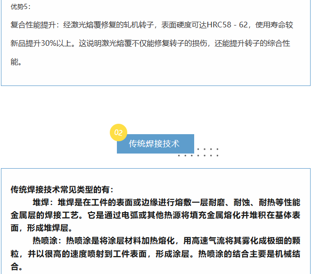The image size is (312, 274).
Task: Click the single-word line 能。
Action: click(16, 62)
